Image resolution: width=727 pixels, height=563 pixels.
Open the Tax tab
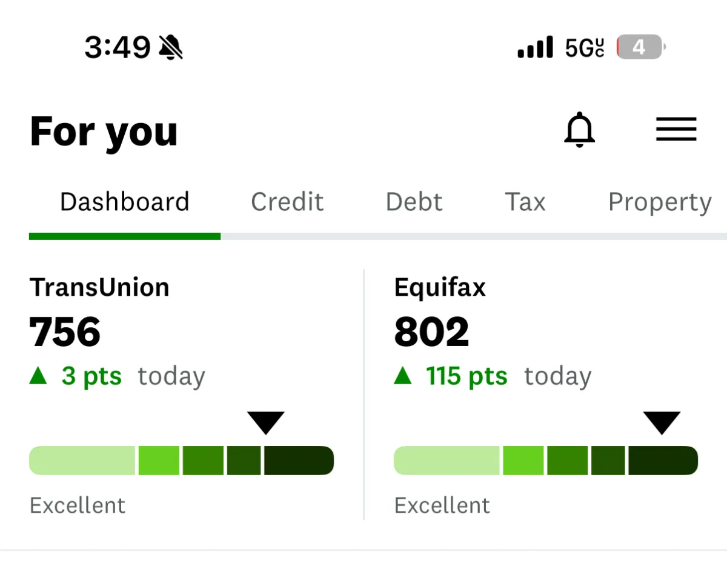[x=525, y=202]
